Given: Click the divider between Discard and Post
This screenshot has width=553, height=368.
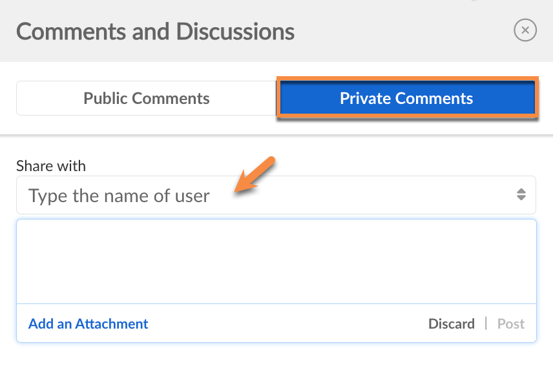Looking at the screenshot, I should [x=486, y=323].
